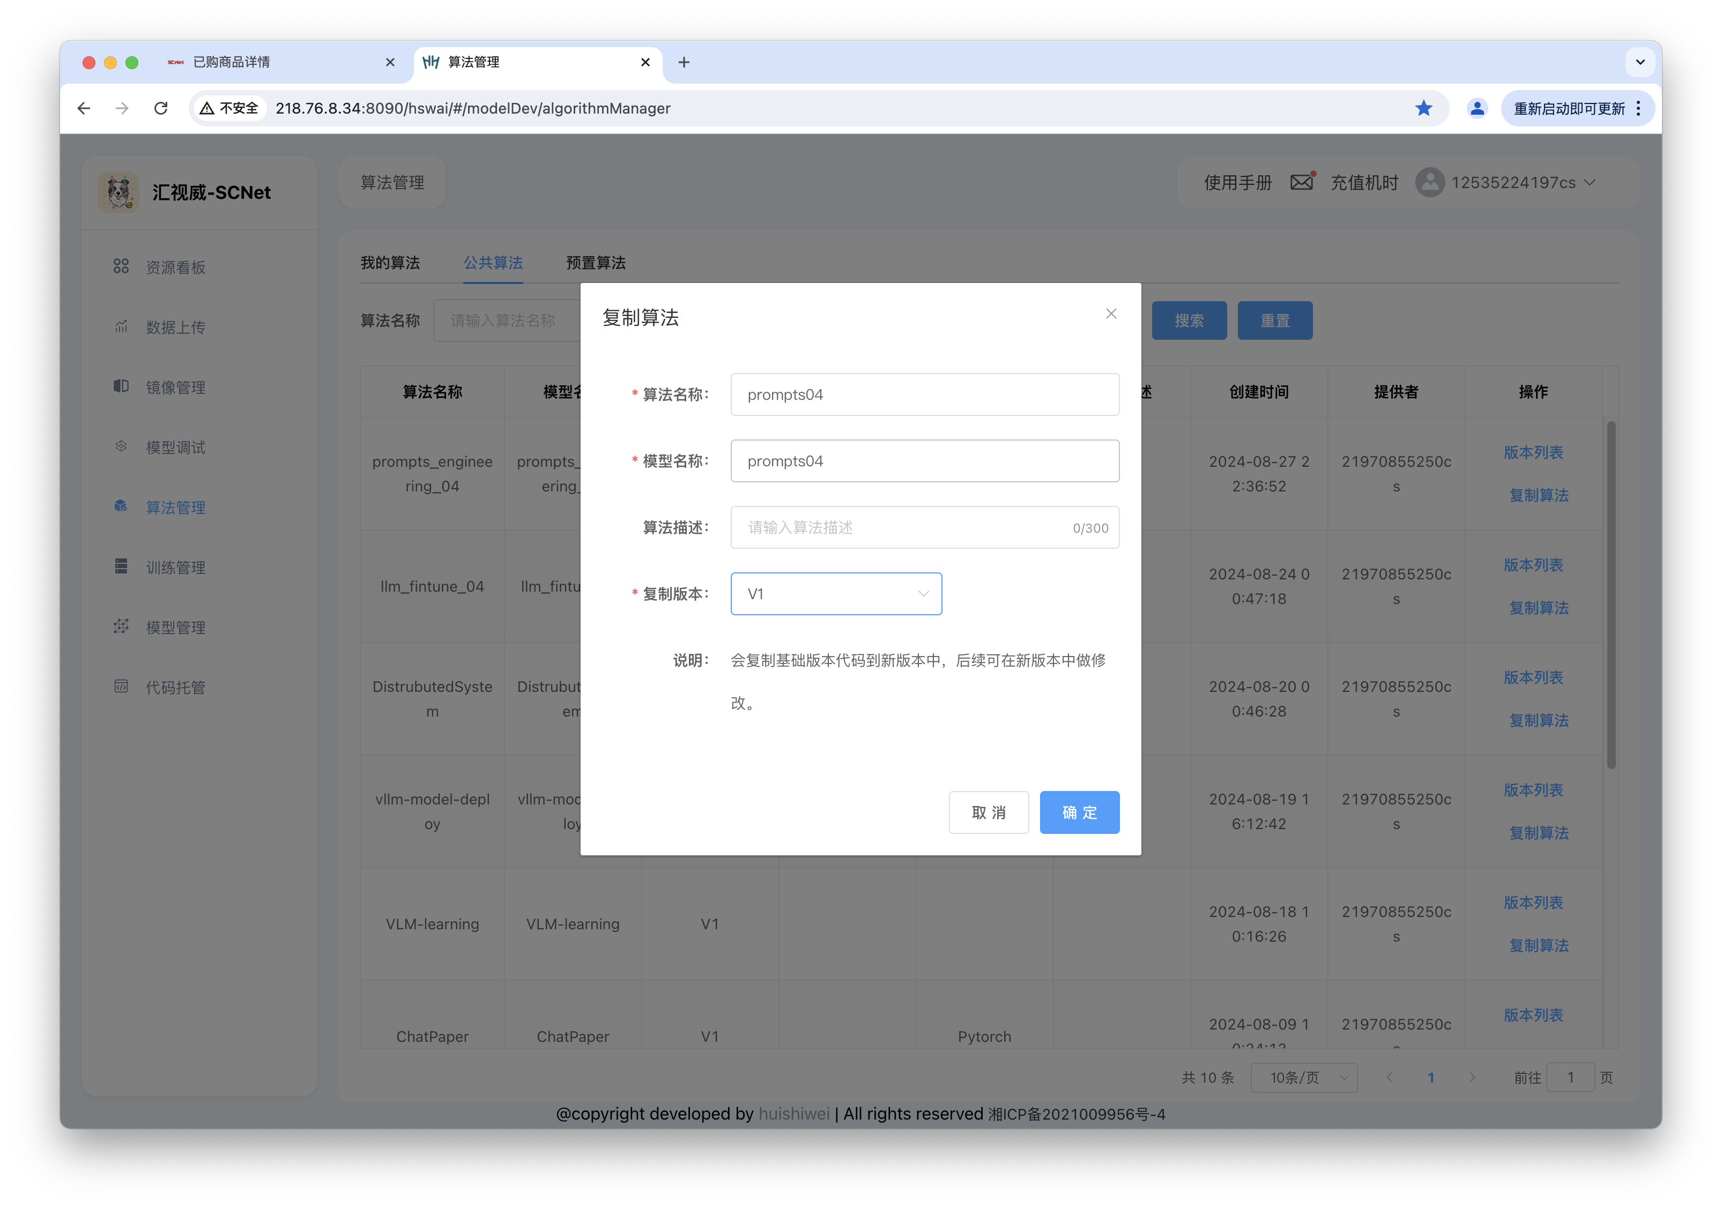Switch to the 我的算法 tab
1722x1208 pixels.
[390, 263]
